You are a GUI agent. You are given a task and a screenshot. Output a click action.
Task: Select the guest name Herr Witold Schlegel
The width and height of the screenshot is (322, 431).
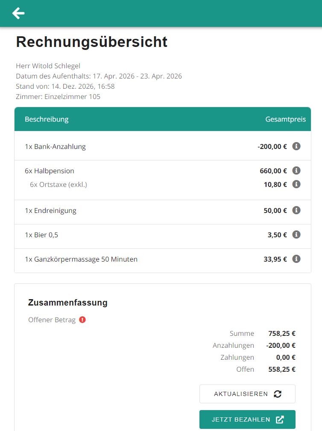click(x=48, y=66)
